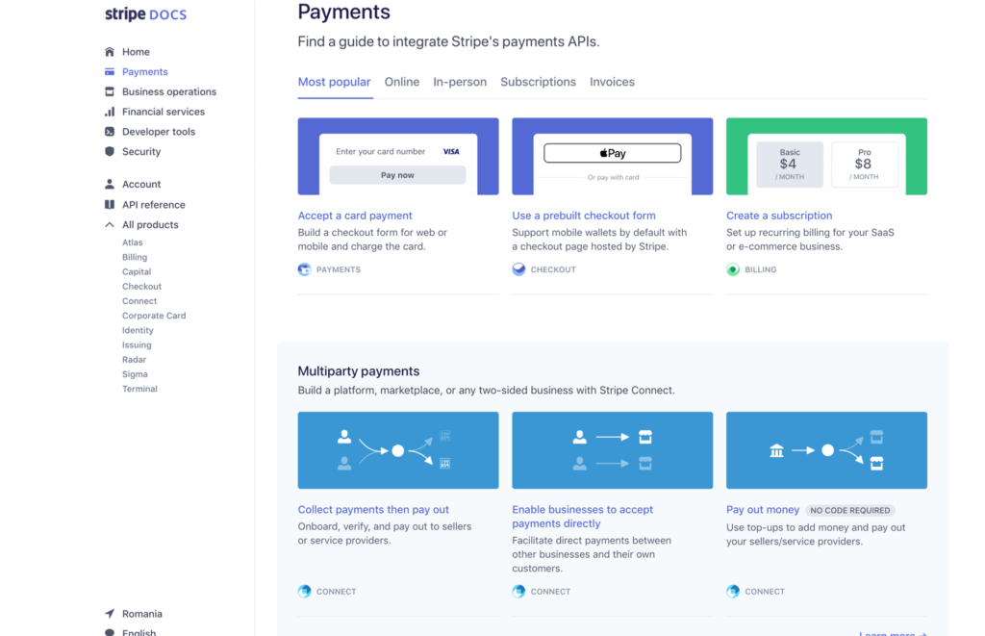Open Create a subscription guide

point(779,216)
